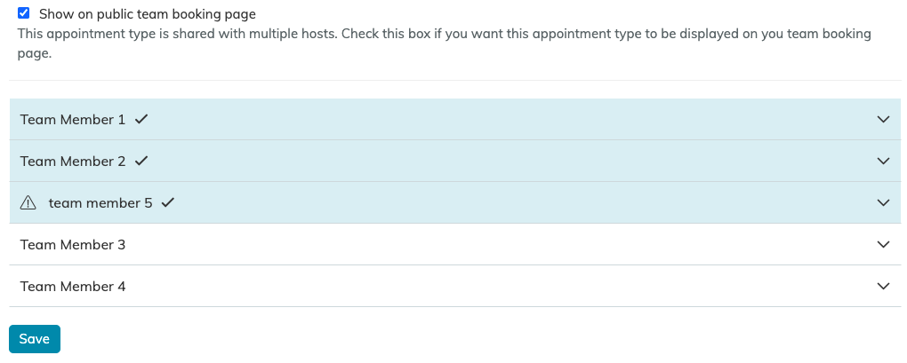Expand team member 5 chevron arrow
Image resolution: width=907 pixels, height=363 pixels.
coord(883,202)
